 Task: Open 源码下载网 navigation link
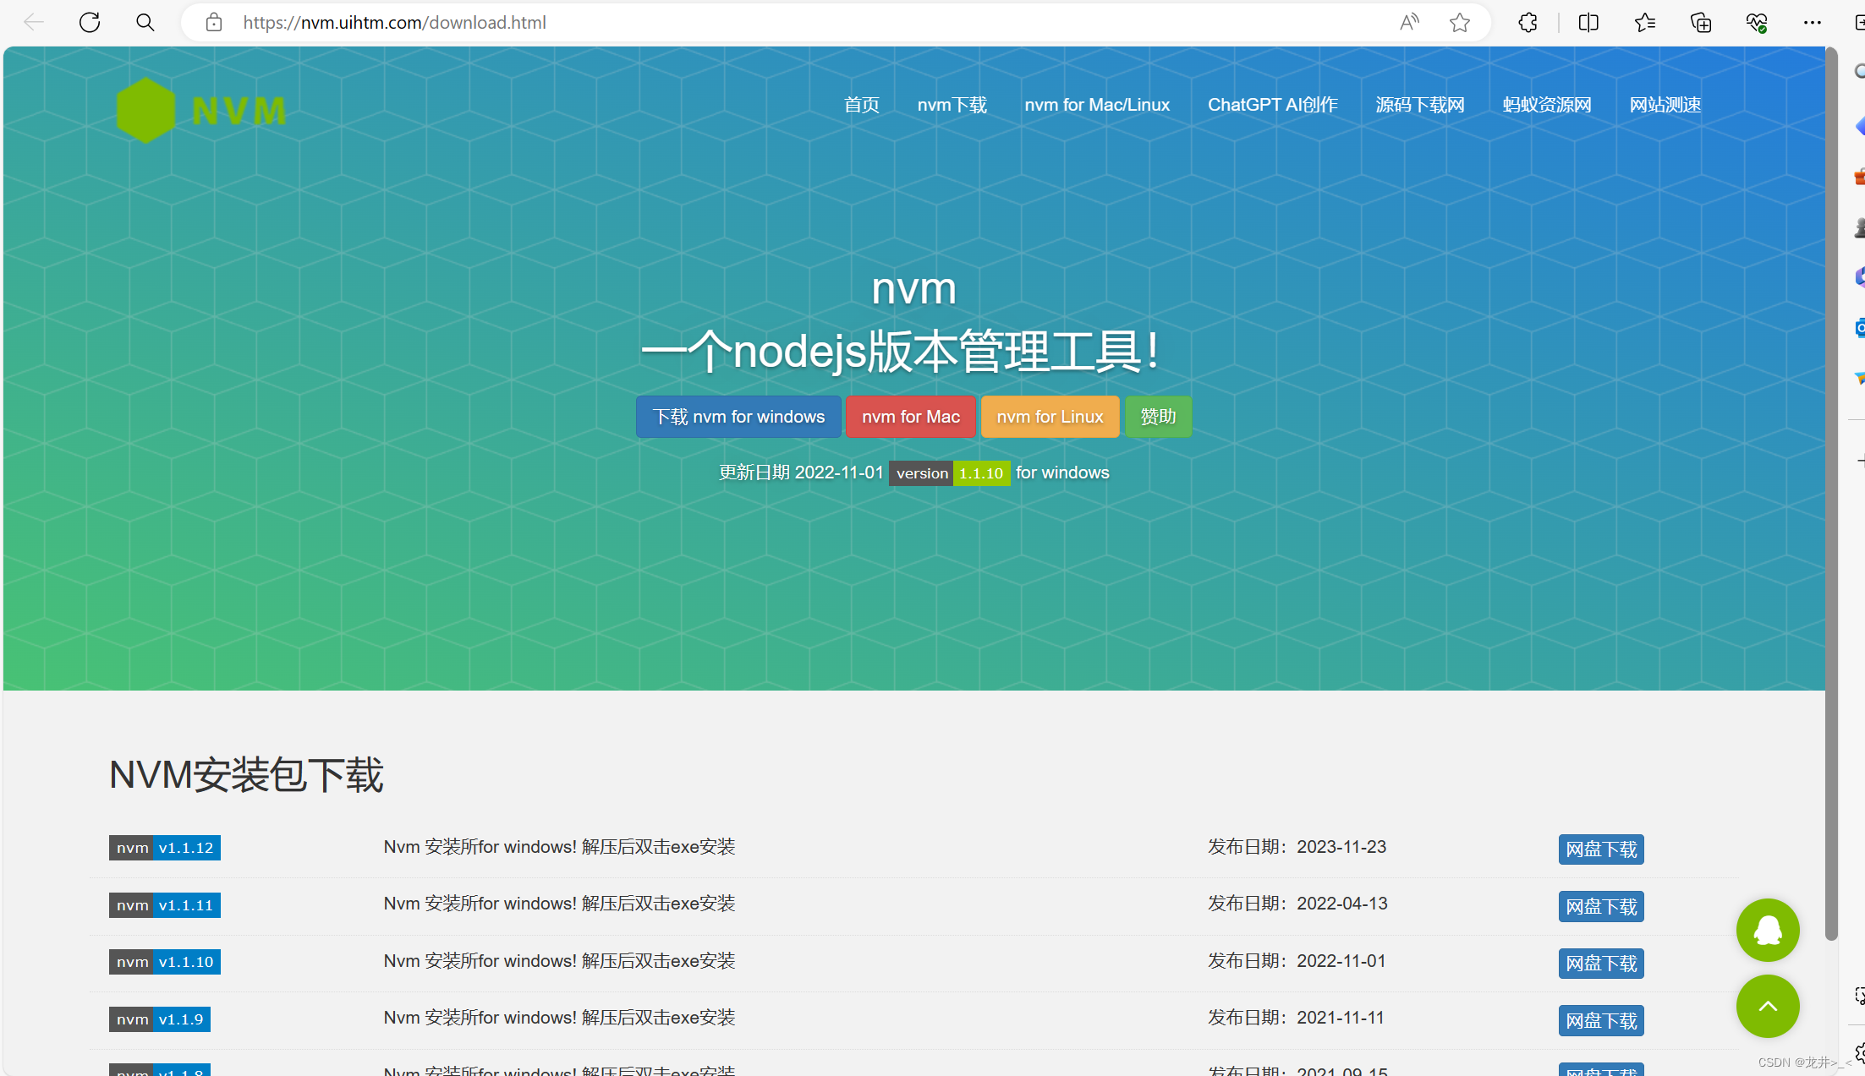coord(1420,105)
